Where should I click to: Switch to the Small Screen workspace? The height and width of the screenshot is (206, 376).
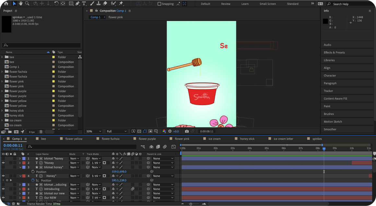[268, 4]
